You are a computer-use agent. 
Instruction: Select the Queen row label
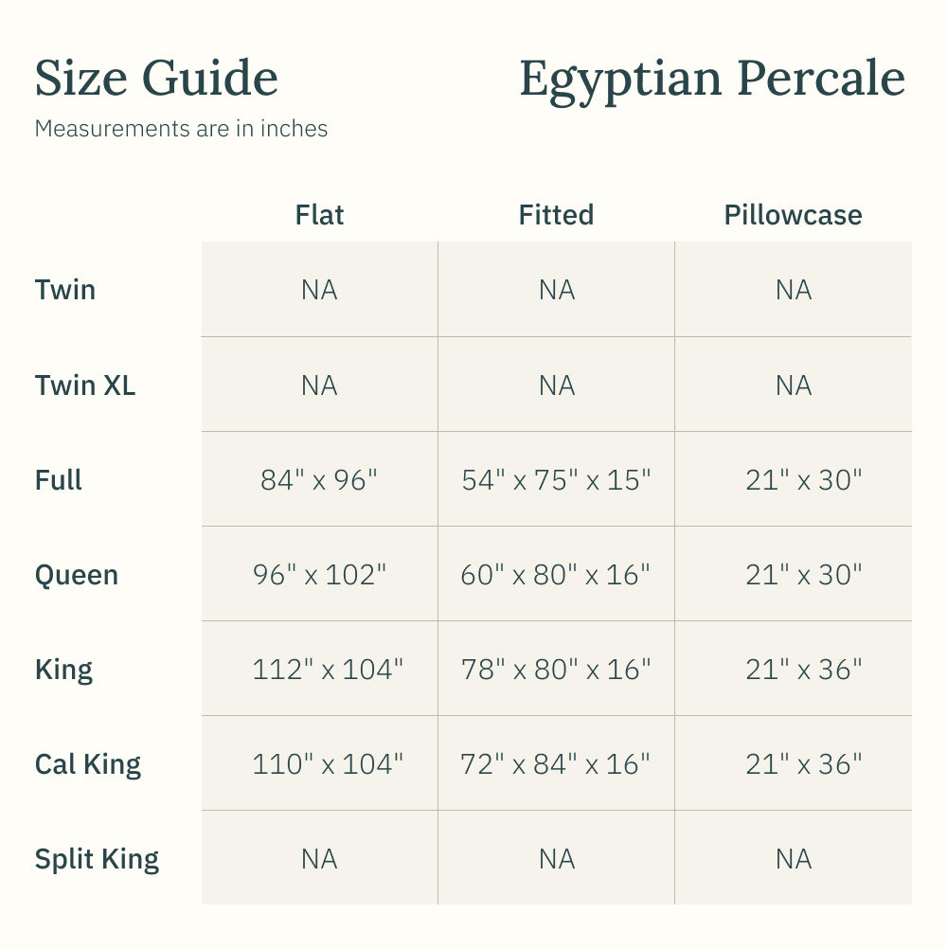pos(77,575)
